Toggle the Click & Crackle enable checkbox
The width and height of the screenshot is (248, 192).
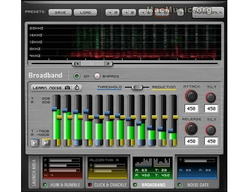[x=90, y=185]
